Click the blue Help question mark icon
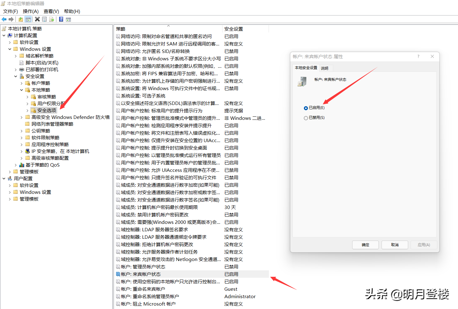 tap(61, 19)
